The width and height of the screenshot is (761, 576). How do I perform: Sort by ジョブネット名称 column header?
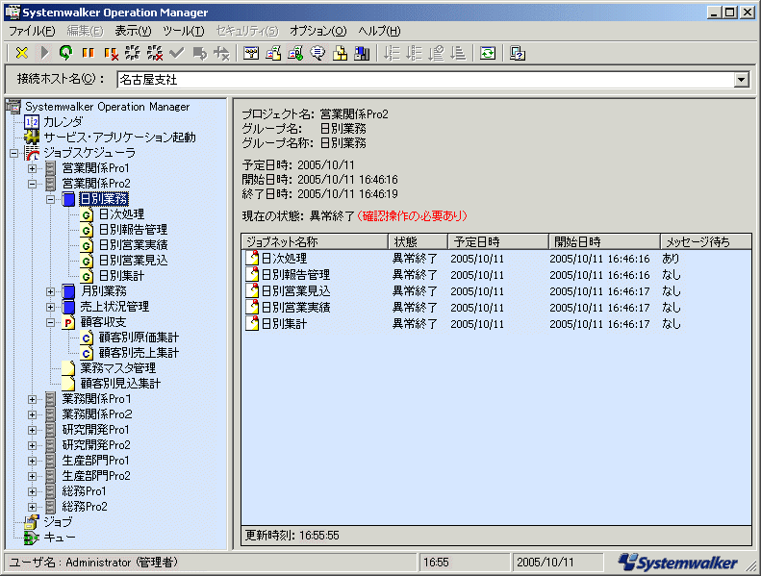click(x=315, y=241)
